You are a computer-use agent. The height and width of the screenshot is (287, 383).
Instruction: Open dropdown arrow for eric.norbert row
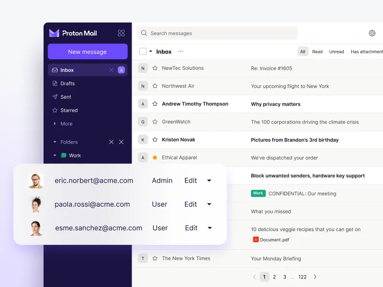pyautogui.click(x=209, y=181)
